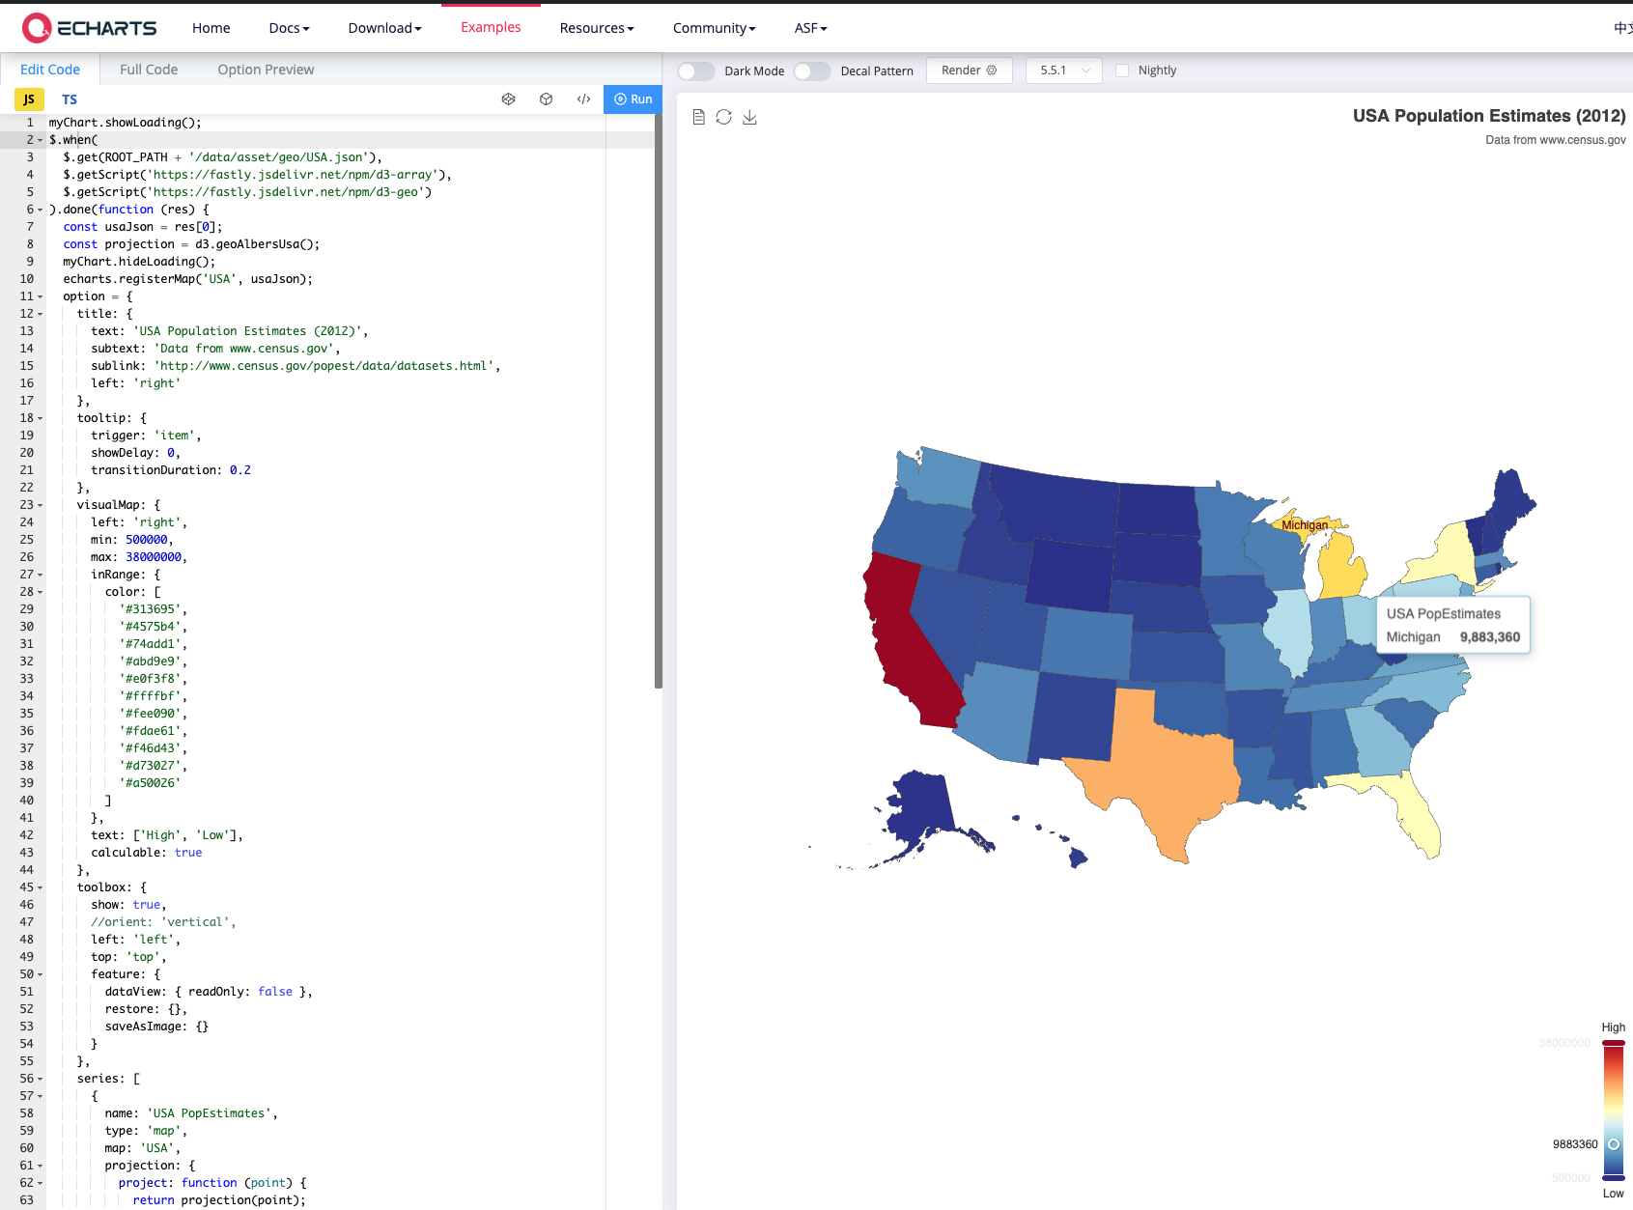This screenshot has width=1633, height=1210.
Task: Collapse color array fold at line 28
Action: [x=40, y=592]
